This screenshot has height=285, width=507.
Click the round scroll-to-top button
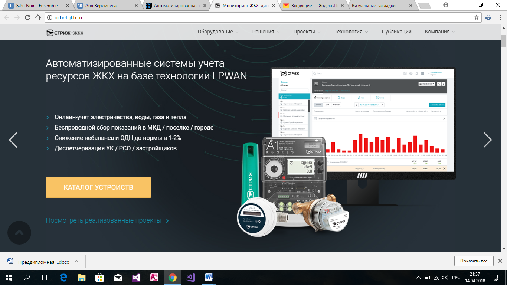click(19, 233)
